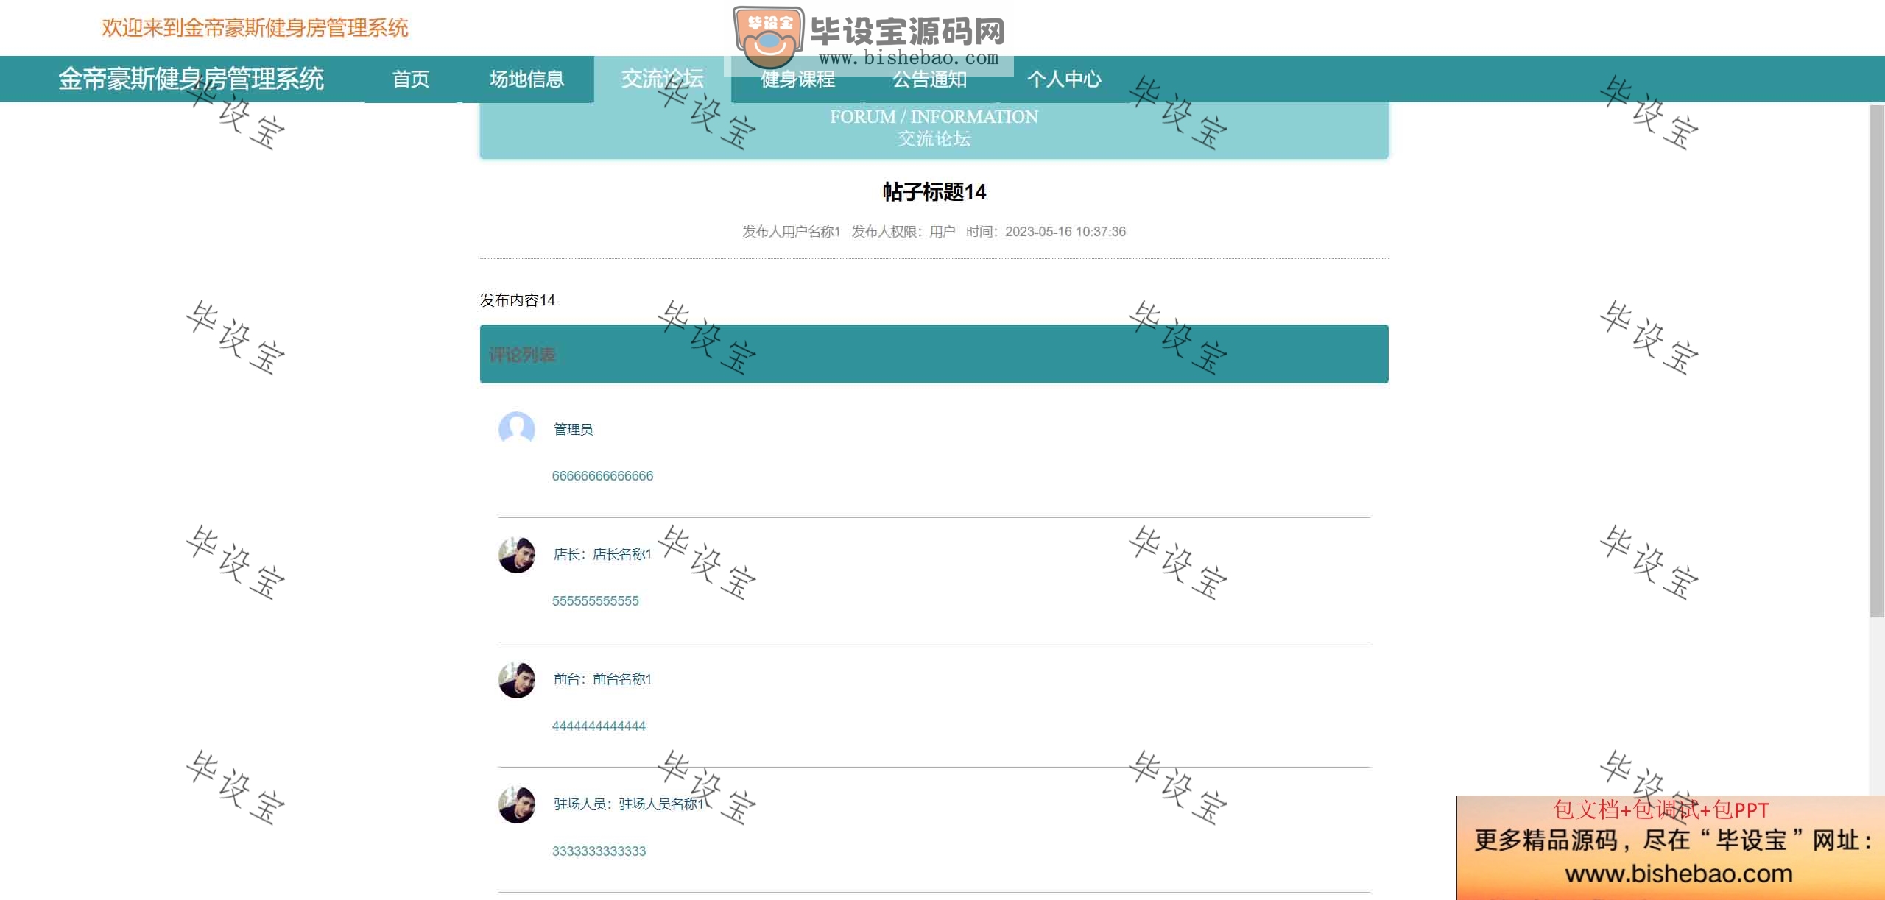Open the 首页 menu item
Screen dimensions: 1885x900
pos(410,79)
